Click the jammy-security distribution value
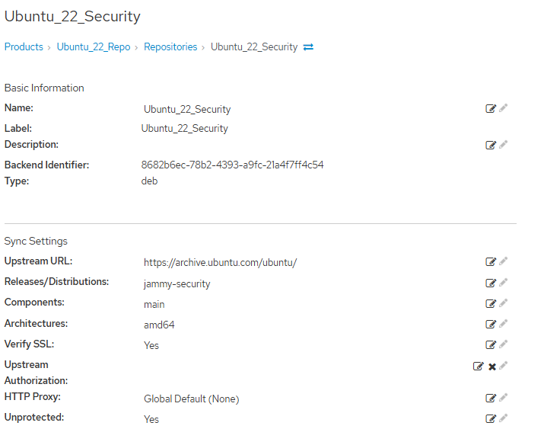Screen dimensions: 544x429 coord(177,283)
